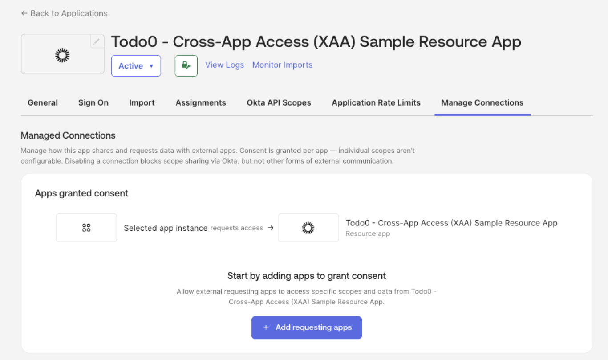
Task: Click the requests access arrow icon
Action: pyautogui.click(x=270, y=228)
